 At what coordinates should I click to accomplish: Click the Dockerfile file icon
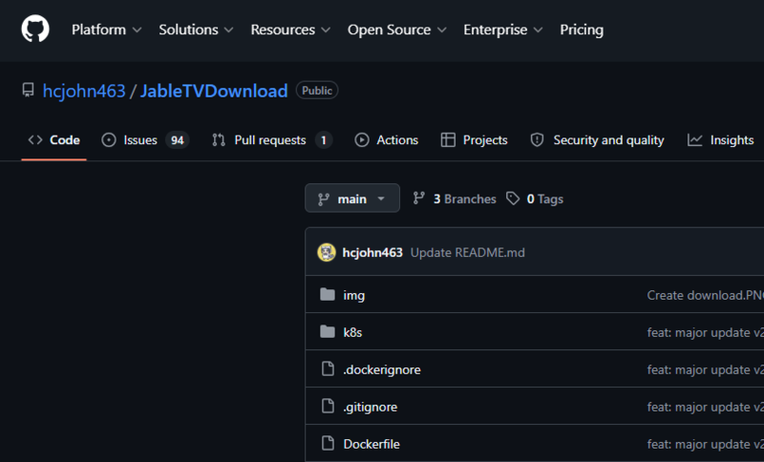click(x=328, y=443)
